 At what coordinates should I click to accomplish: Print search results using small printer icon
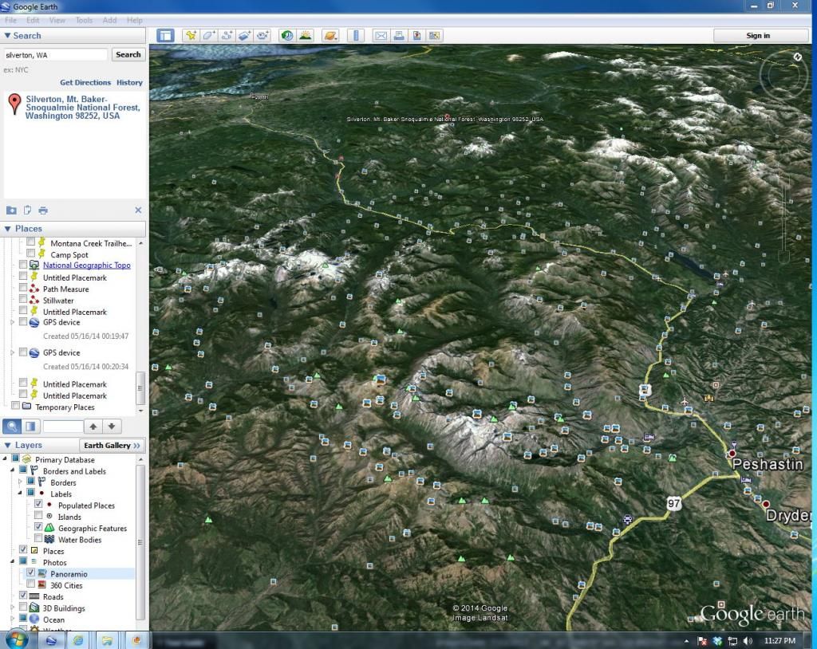pyautogui.click(x=43, y=210)
